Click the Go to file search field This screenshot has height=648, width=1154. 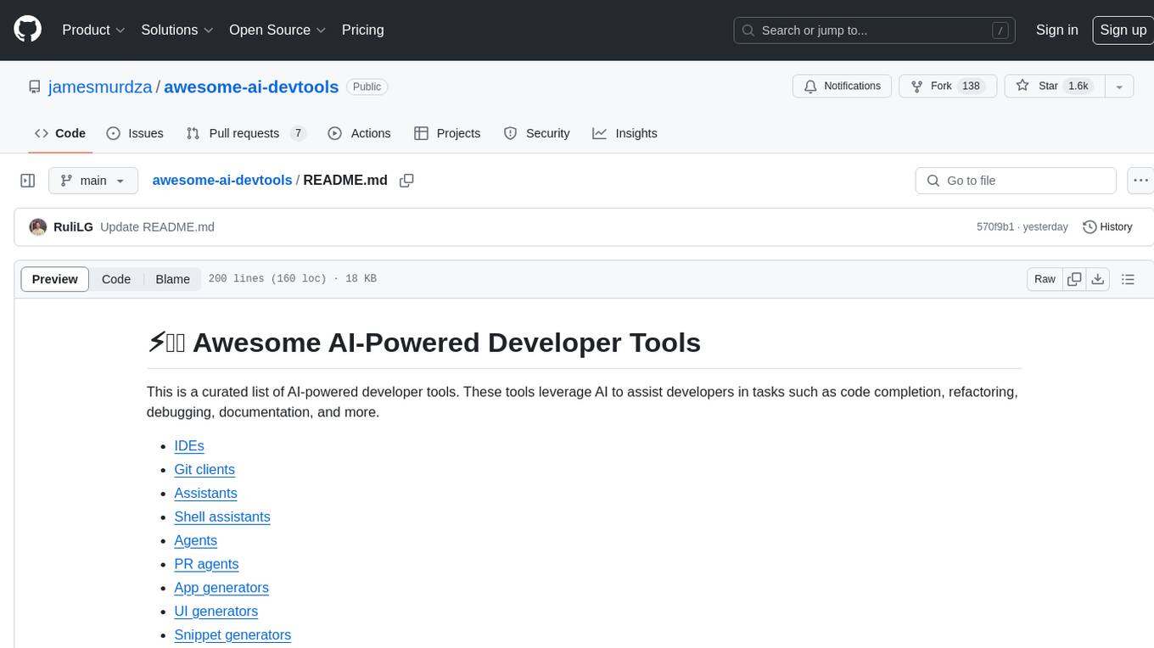tap(1016, 181)
